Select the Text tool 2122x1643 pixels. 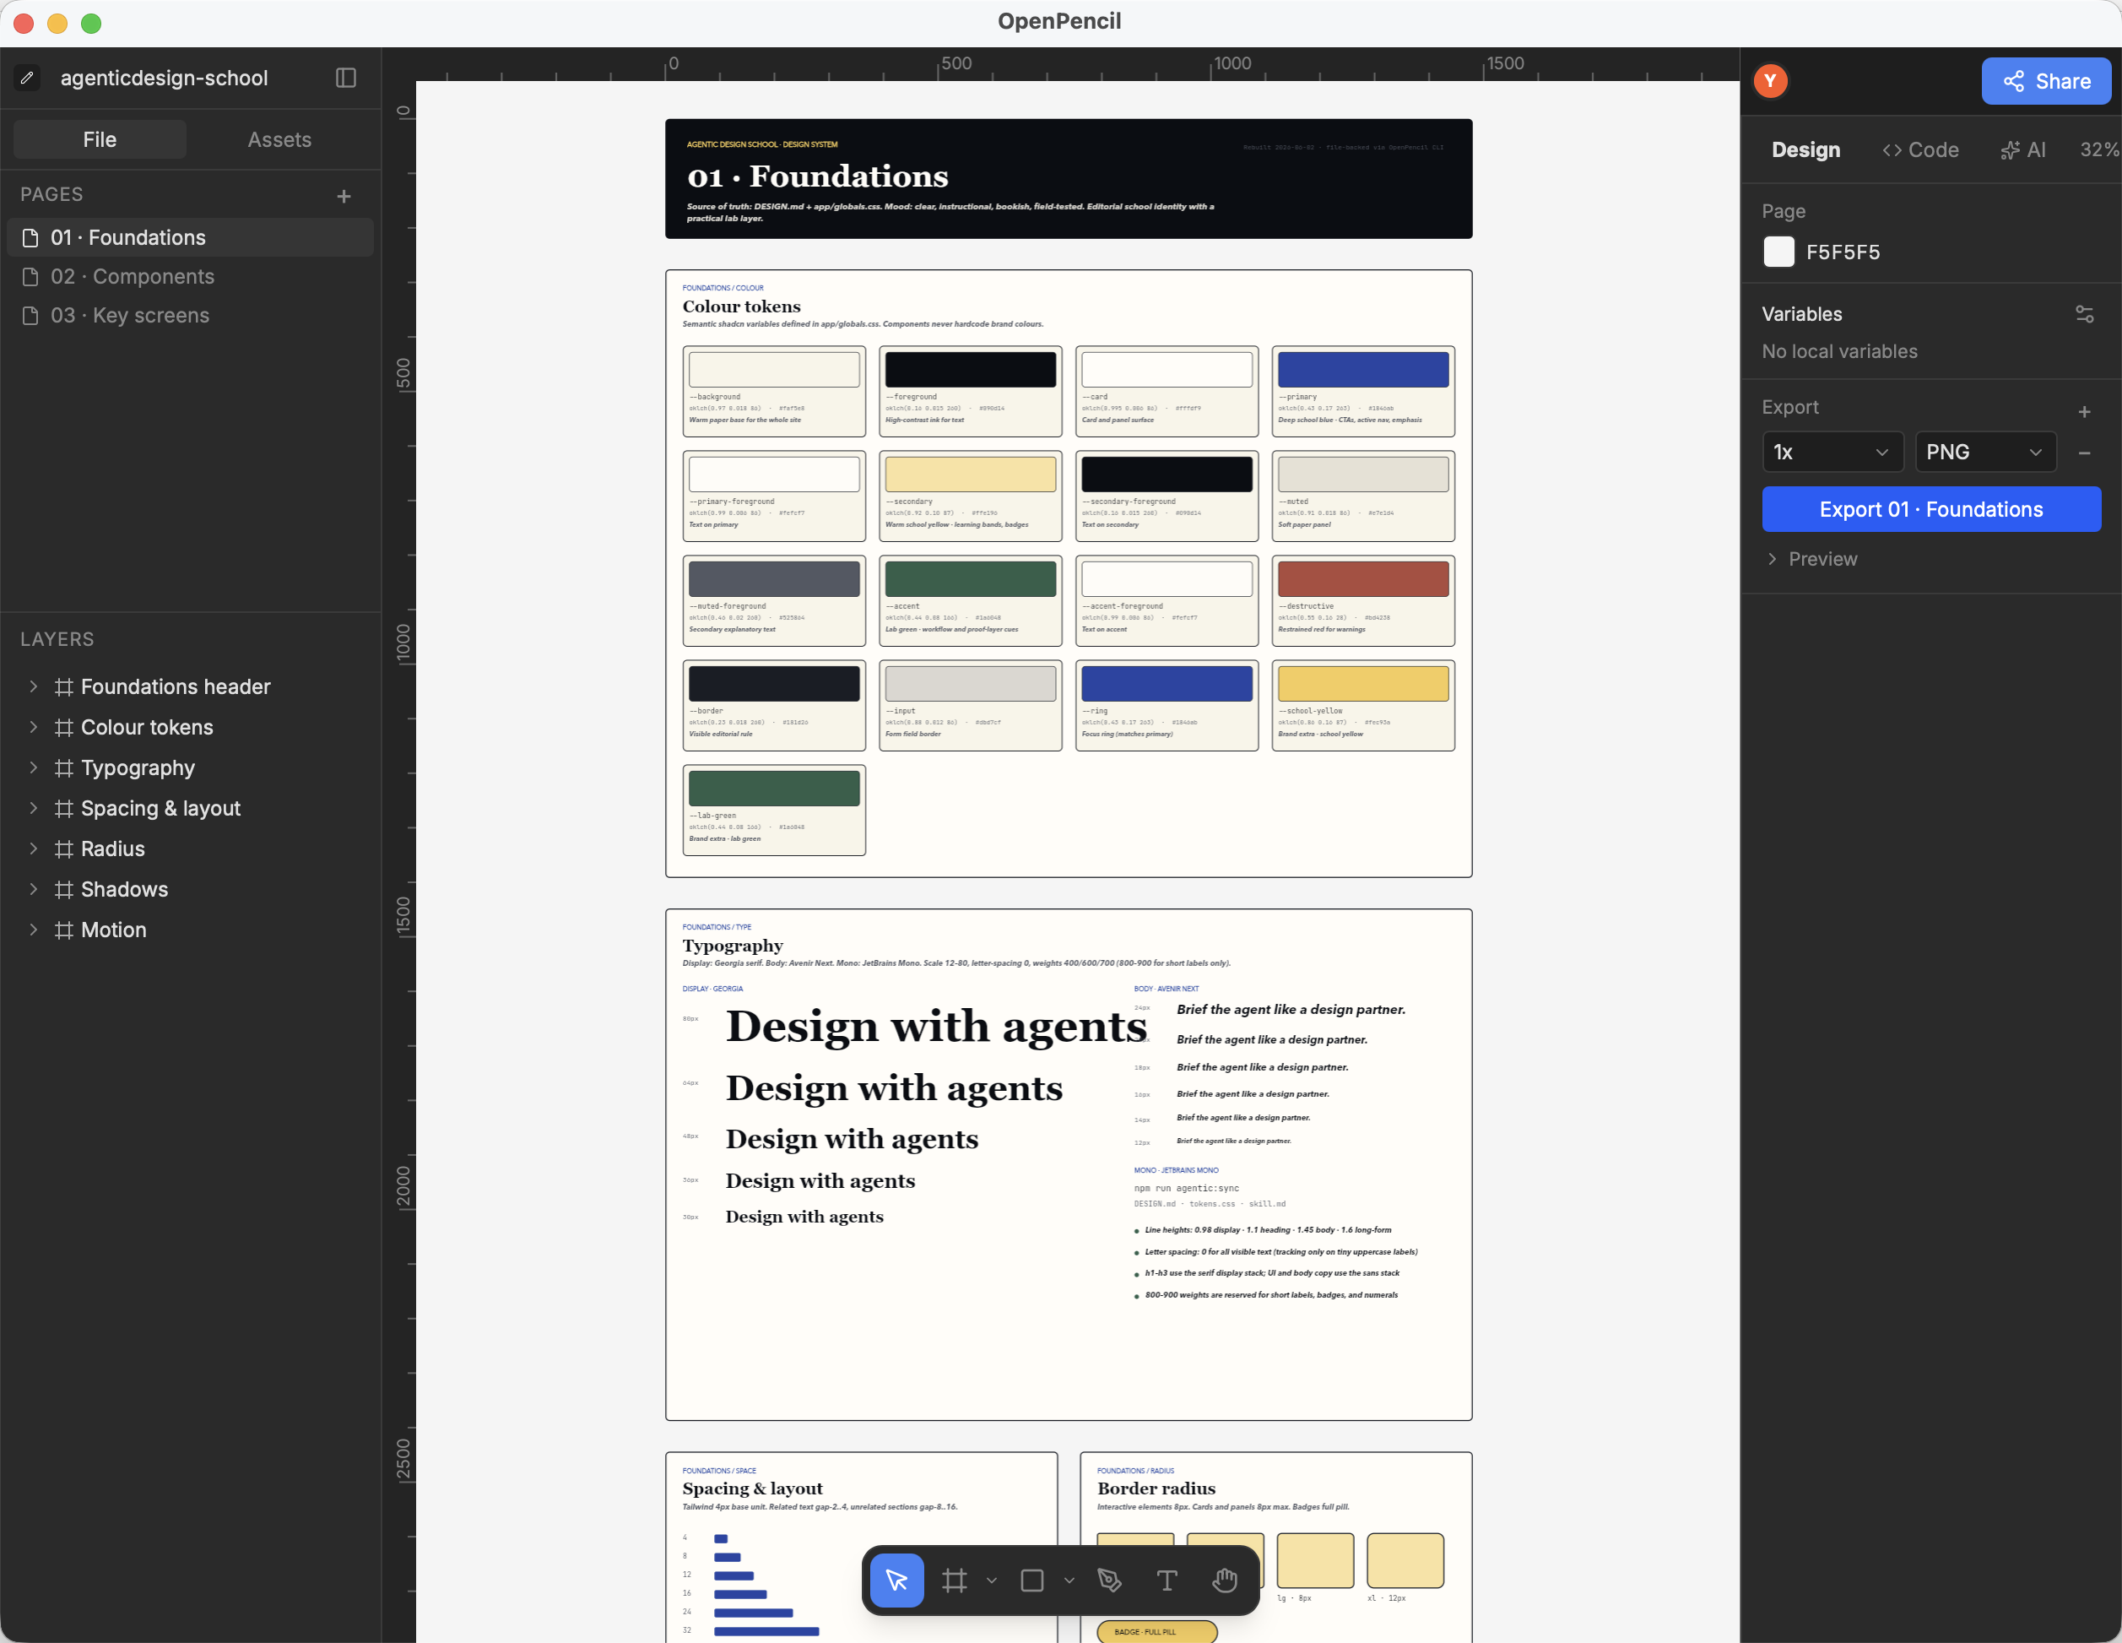click(1166, 1580)
